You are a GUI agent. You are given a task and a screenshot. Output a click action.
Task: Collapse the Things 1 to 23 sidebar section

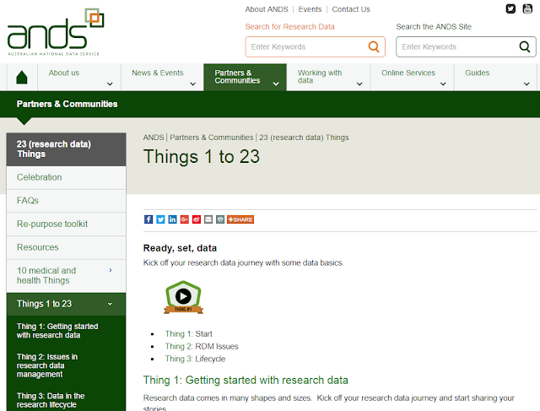point(110,304)
